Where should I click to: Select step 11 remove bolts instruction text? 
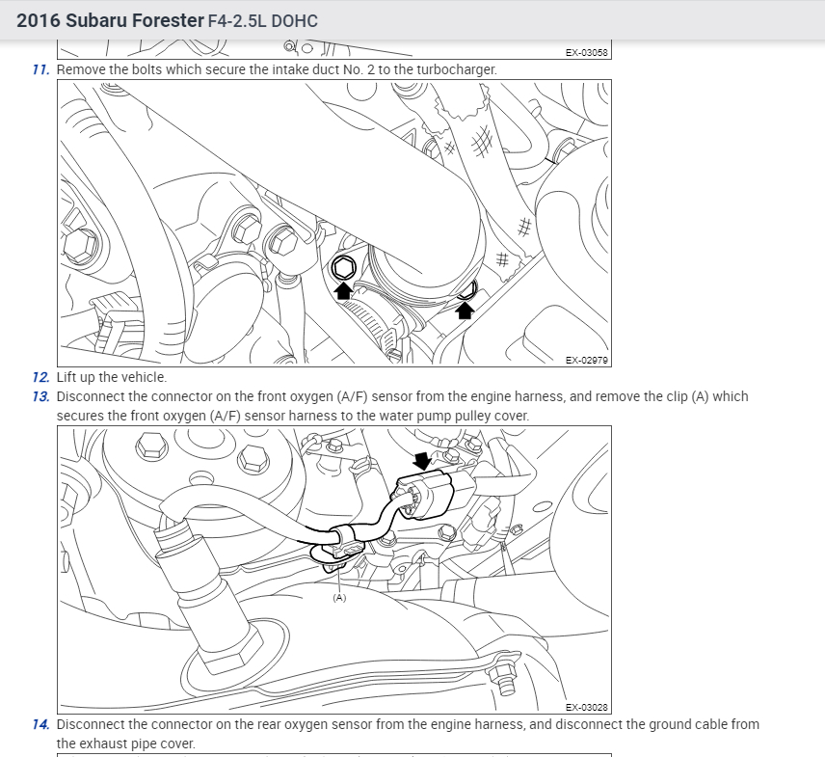click(277, 69)
